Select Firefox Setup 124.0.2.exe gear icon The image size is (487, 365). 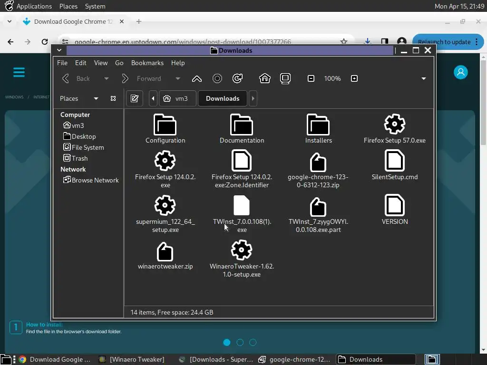pos(165,161)
